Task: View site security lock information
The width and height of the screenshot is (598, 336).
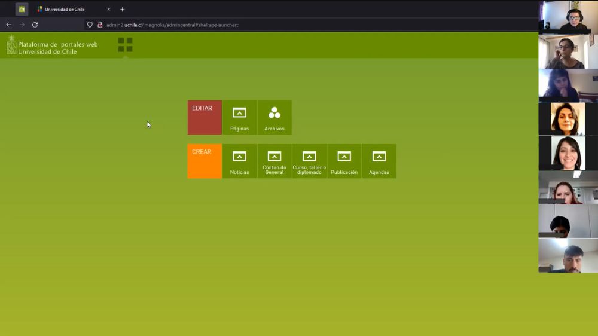Action: coord(100,25)
